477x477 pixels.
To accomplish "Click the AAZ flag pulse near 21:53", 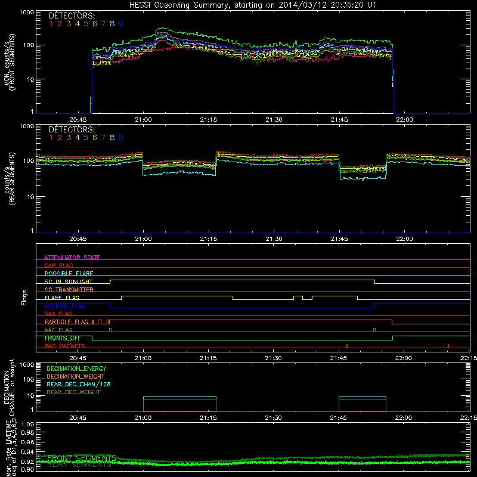I will click(x=374, y=330).
